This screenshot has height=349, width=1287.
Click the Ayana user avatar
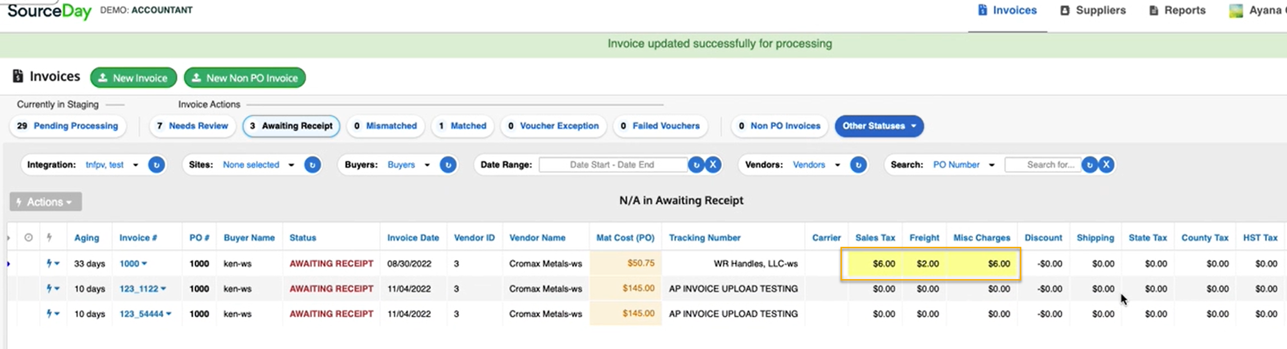point(1235,11)
